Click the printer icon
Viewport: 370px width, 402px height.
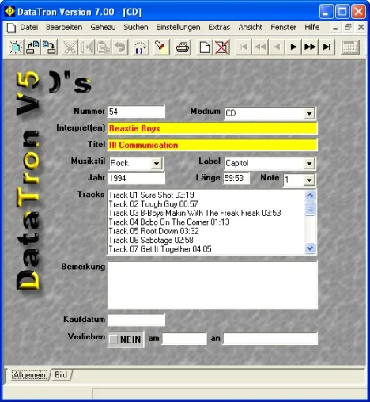(183, 47)
